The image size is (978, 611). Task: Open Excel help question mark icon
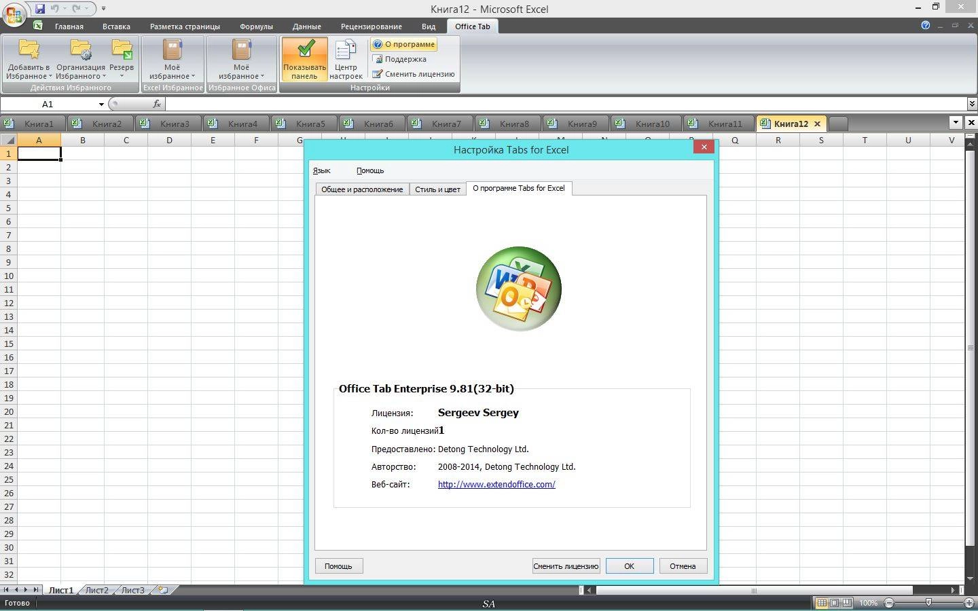coord(925,25)
